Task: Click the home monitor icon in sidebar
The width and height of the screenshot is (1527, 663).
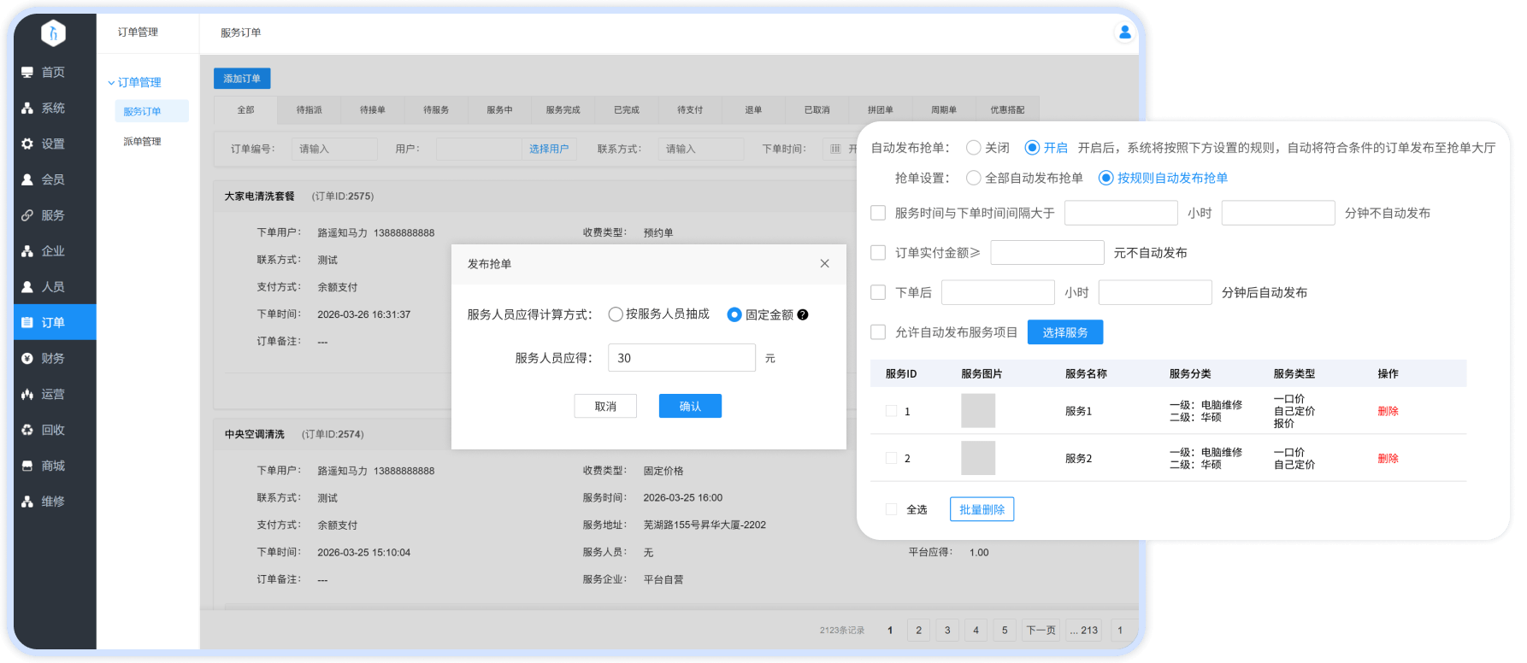Action: coord(27,73)
